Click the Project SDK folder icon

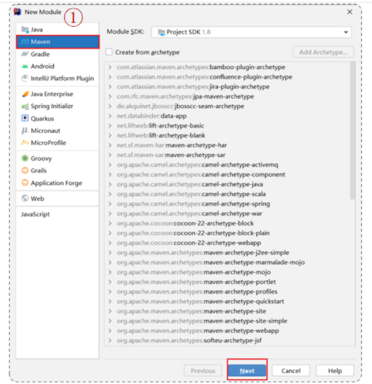point(161,32)
